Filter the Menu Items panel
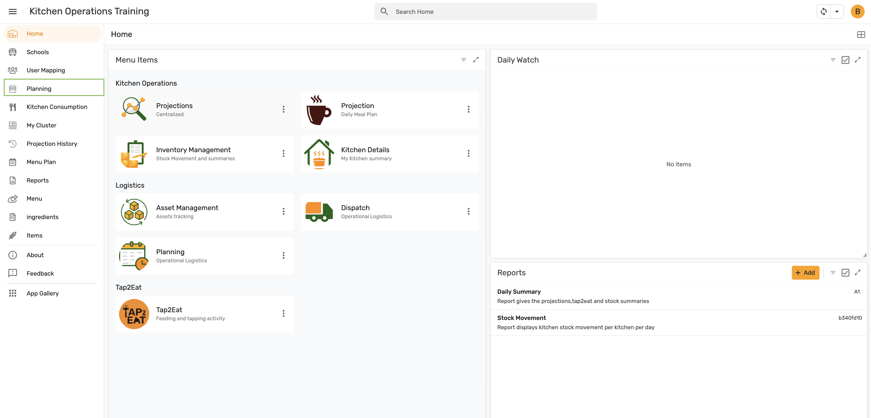The image size is (871, 418). pyautogui.click(x=463, y=60)
